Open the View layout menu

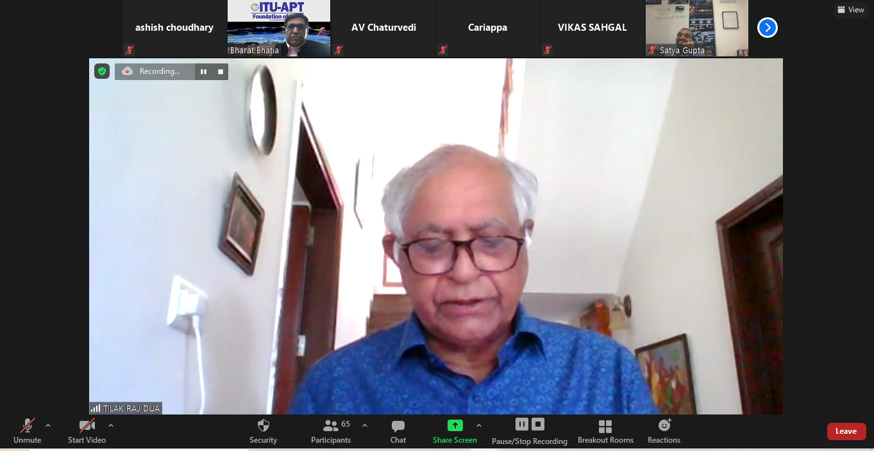point(851,10)
